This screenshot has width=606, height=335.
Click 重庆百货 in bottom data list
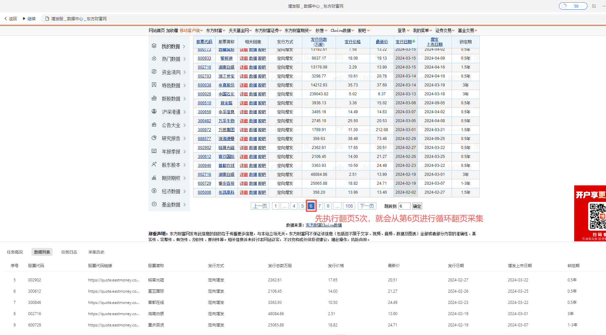click(x=156, y=325)
